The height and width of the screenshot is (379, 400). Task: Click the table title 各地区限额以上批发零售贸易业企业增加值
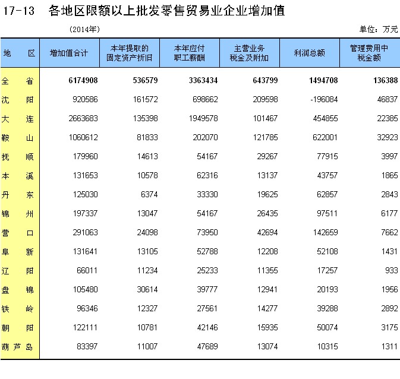(x=168, y=11)
